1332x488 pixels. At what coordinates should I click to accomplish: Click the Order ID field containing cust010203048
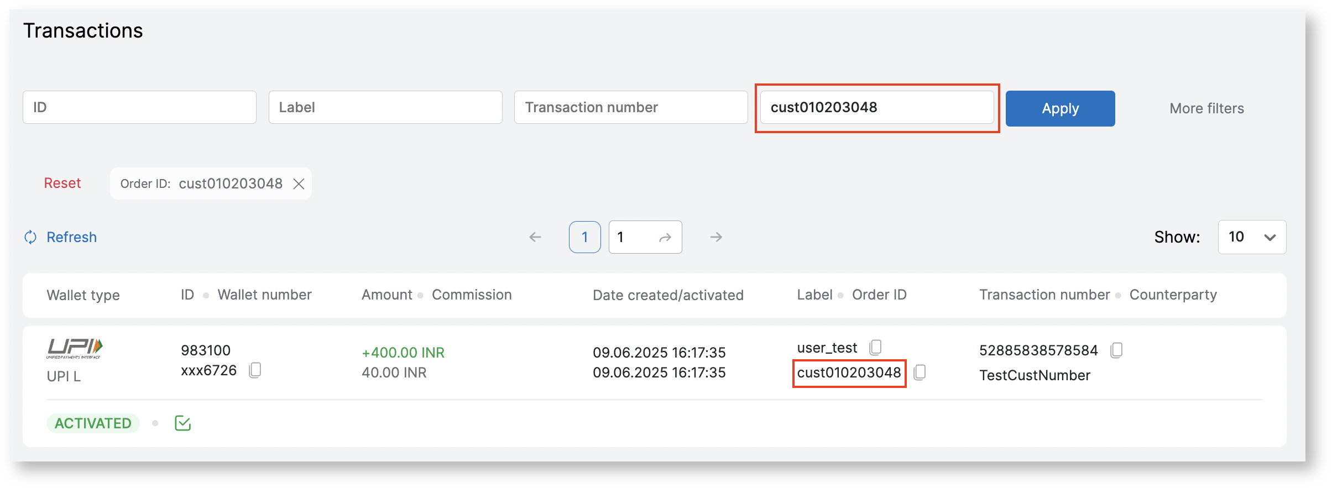click(x=876, y=107)
